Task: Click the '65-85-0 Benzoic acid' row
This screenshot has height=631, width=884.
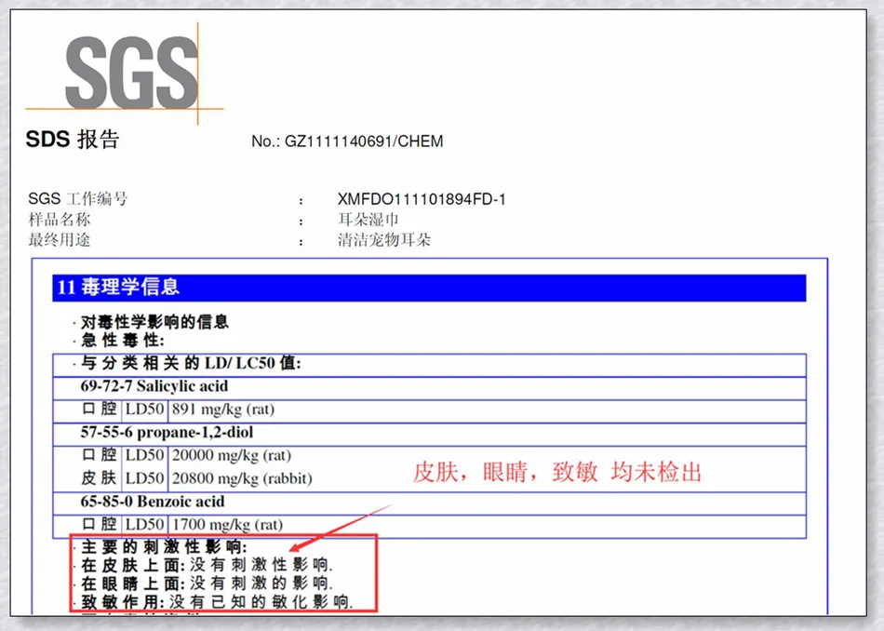Action: click(x=429, y=503)
